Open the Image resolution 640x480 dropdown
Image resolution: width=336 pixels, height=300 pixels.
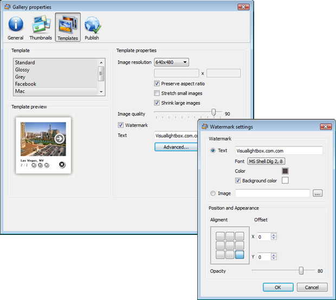point(171,62)
